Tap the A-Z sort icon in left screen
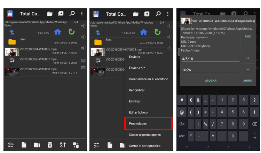Image resolution: width=261 pixels, height=153 pixels. 63,145
